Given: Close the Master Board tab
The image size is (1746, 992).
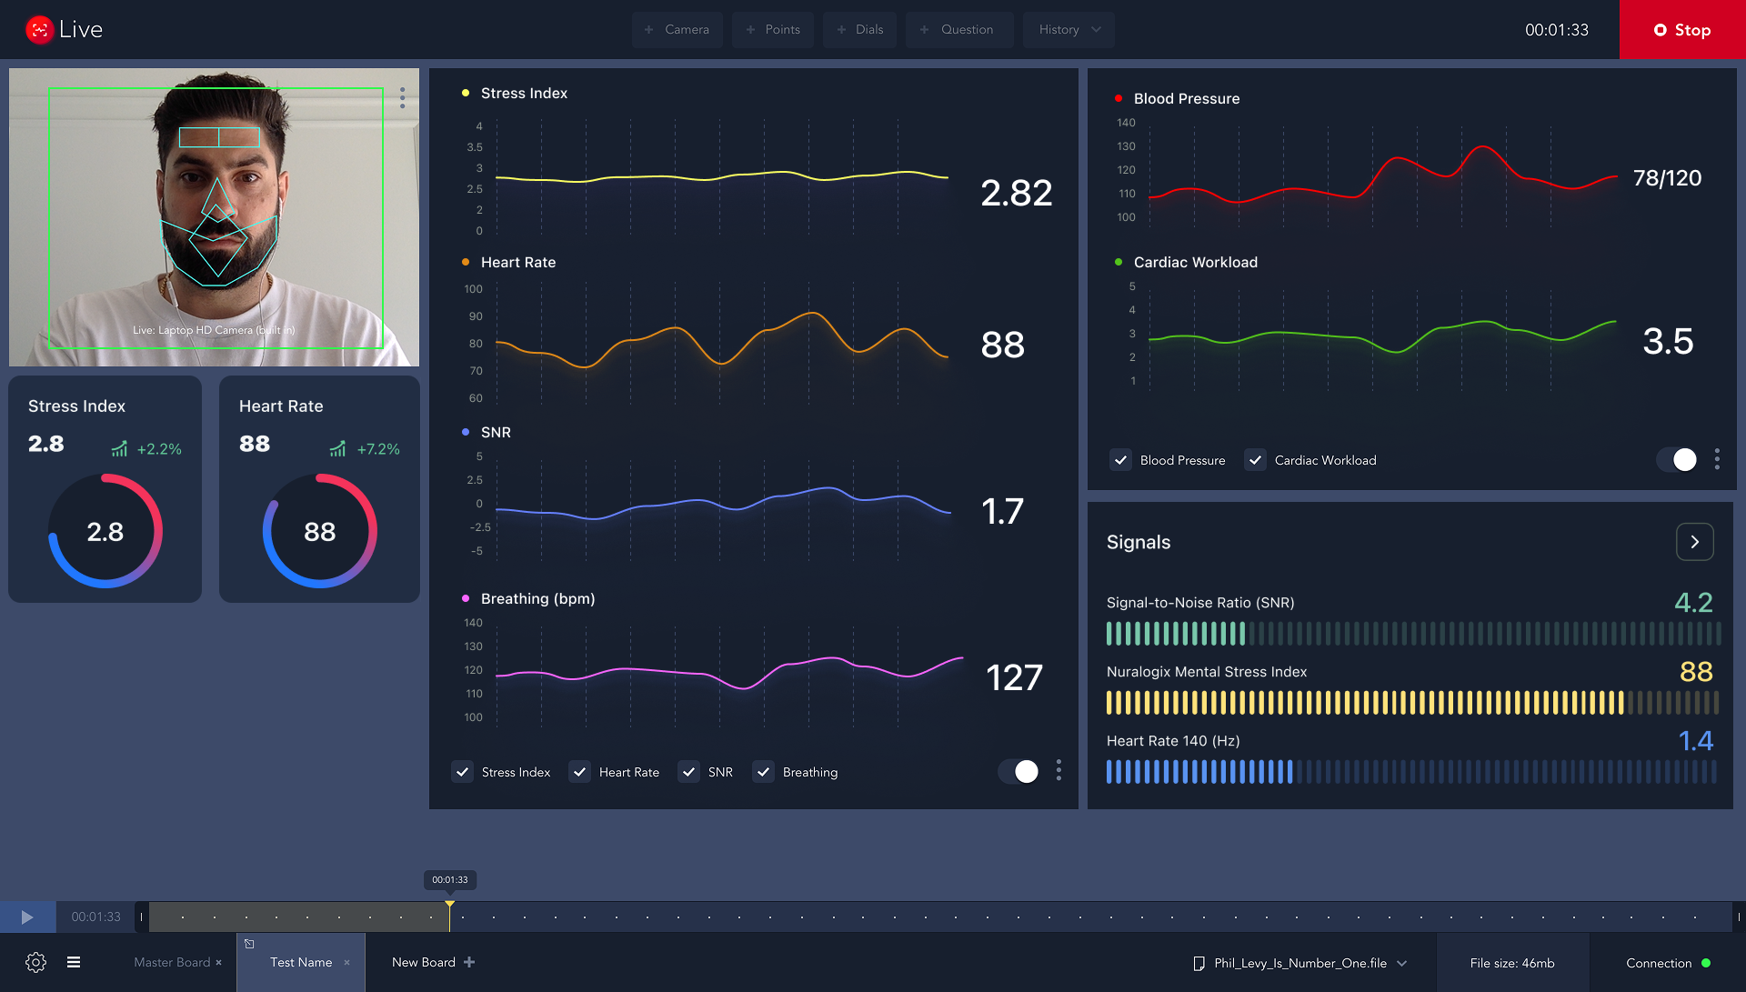Looking at the screenshot, I should pos(219,963).
